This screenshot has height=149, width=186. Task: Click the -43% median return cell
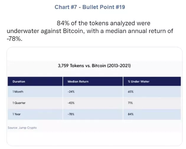pos(71,103)
